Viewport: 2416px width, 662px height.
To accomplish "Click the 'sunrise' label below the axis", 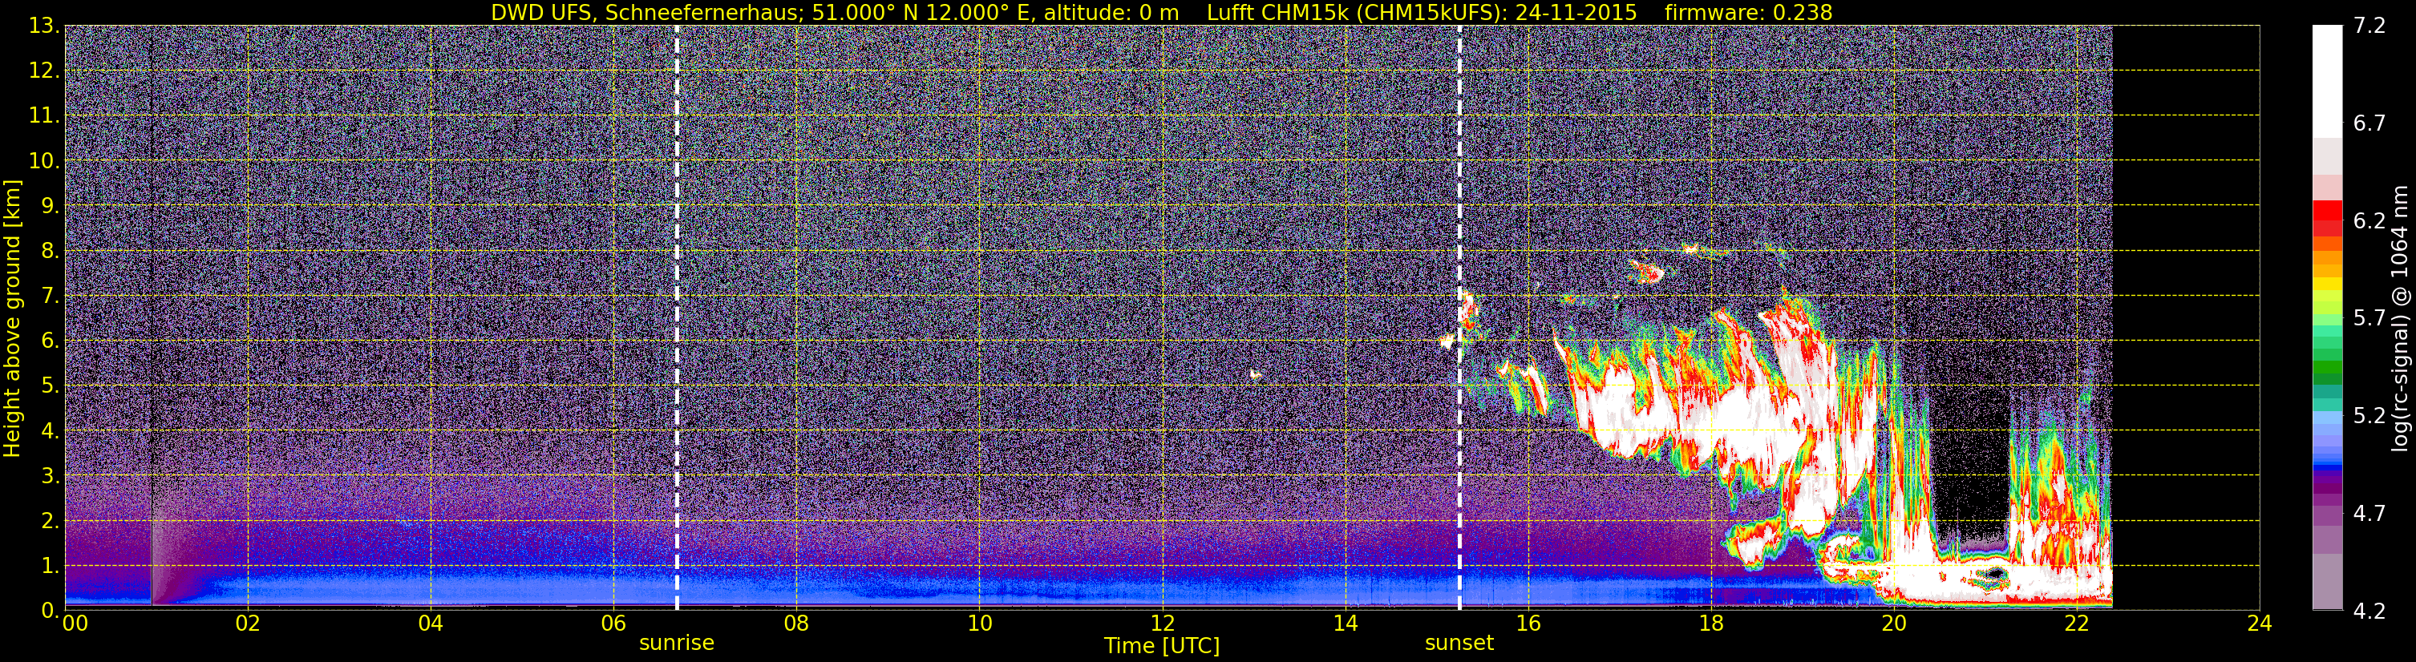I will [x=676, y=644].
